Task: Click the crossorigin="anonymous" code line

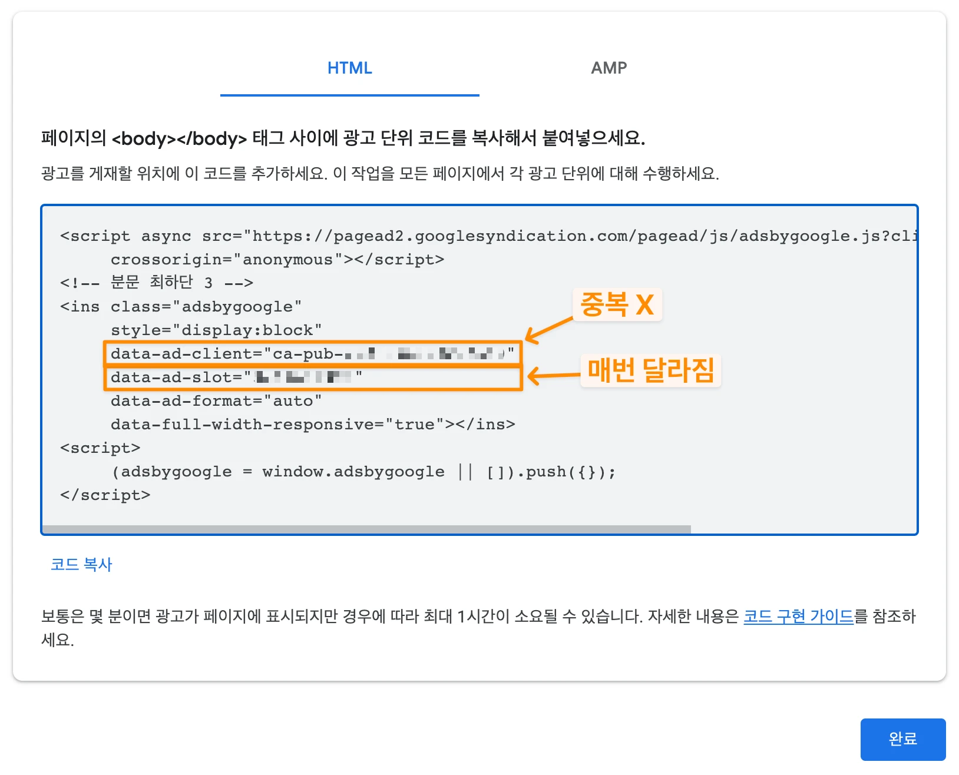Action: 277,260
